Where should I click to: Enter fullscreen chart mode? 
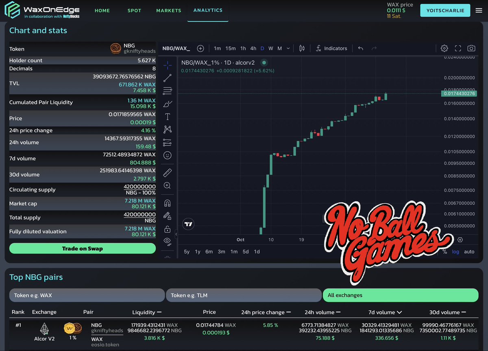(458, 48)
